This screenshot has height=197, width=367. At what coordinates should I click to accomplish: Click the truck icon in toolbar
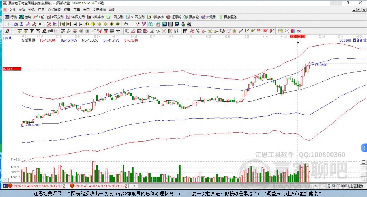(189, 24)
